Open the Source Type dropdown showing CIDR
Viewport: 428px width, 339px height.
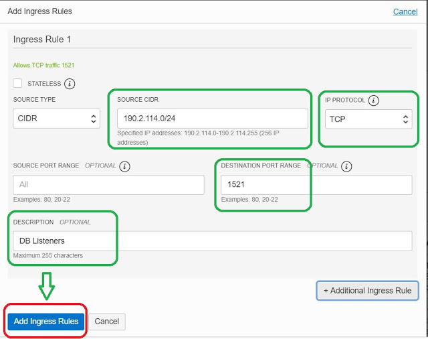click(x=56, y=119)
